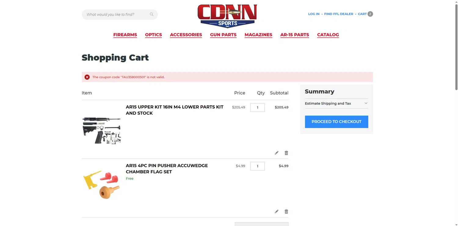The height and width of the screenshot is (226, 458).
Task: Click the LOG IN link
Action: coord(314,14)
